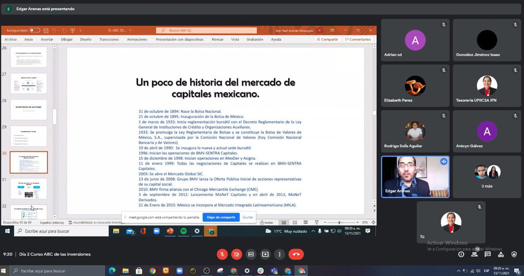Viewport: 524px width, 276px height.
Task: Click Español (México) language in status bar
Action: (x=52, y=222)
